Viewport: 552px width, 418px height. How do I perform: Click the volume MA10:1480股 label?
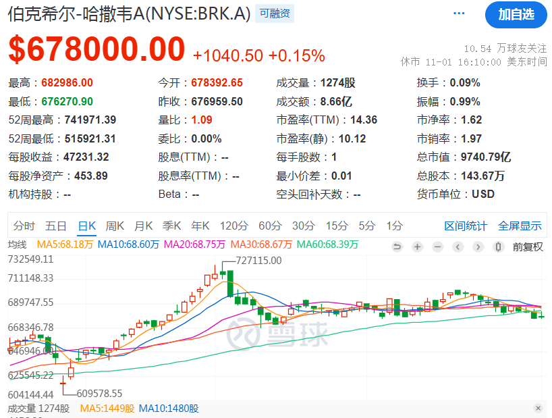[x=169, y=409]
